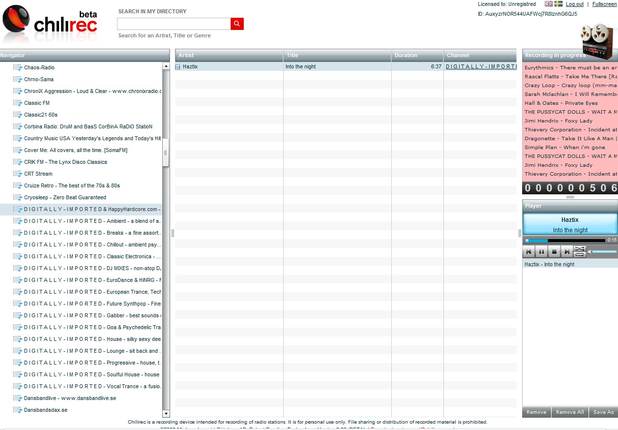This screenshot has width=618, height=430.
Task: Skip to next track in Player
Action: point(567,251)
